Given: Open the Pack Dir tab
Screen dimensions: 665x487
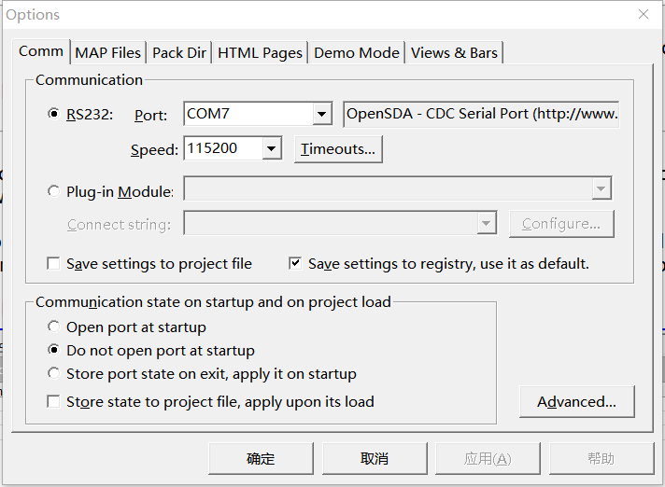Looking at the screenshot, I should (179, 53).
